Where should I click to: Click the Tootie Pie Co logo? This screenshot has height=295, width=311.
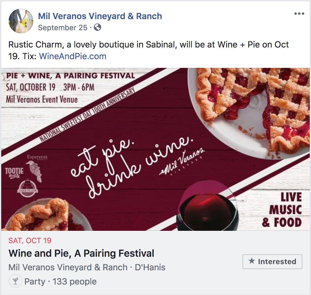tap(14, 172)
